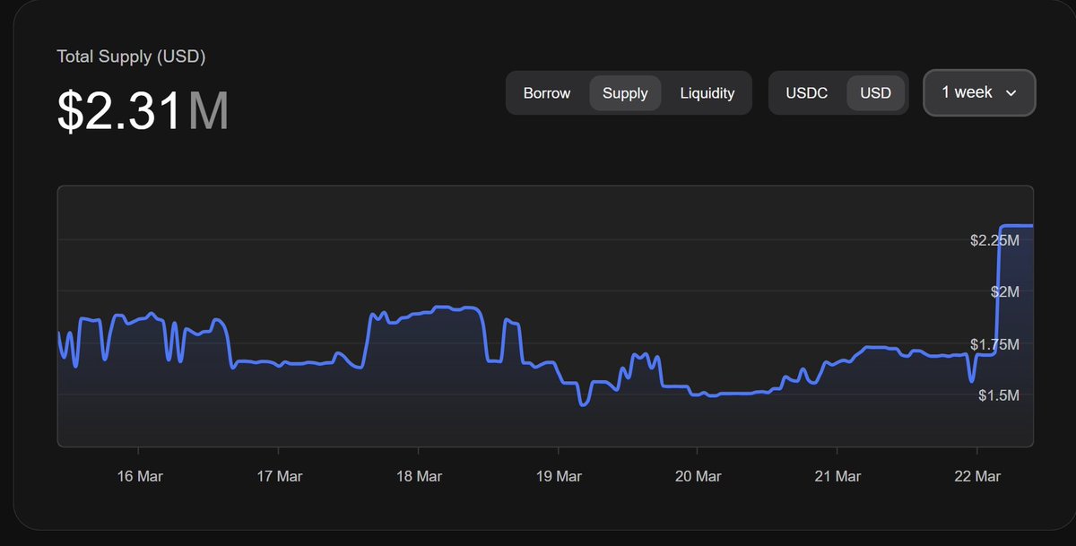Switch chart to Borrow view

click(x=547, y=93)
